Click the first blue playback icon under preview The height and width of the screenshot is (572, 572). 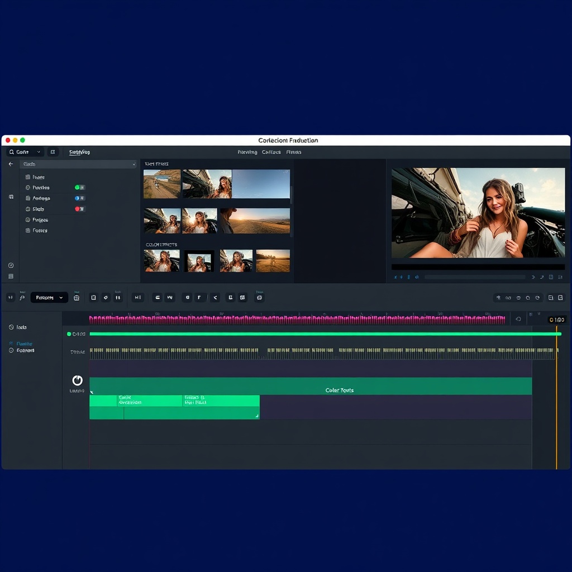tap(395, 277)
